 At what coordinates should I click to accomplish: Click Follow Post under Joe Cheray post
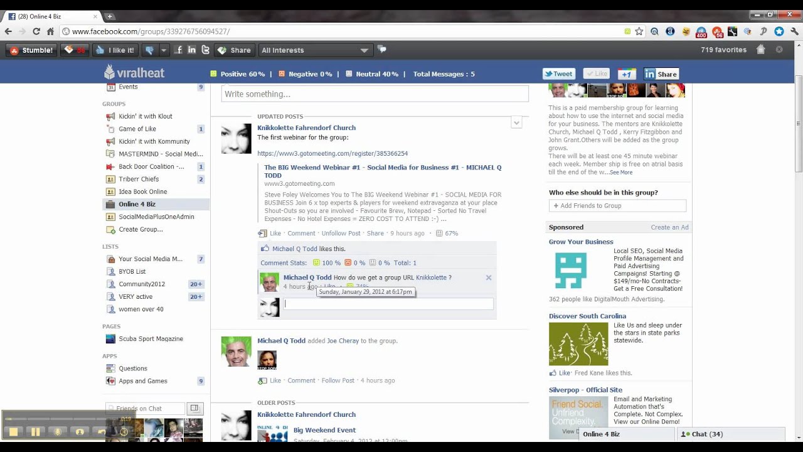tap(338, 380)
